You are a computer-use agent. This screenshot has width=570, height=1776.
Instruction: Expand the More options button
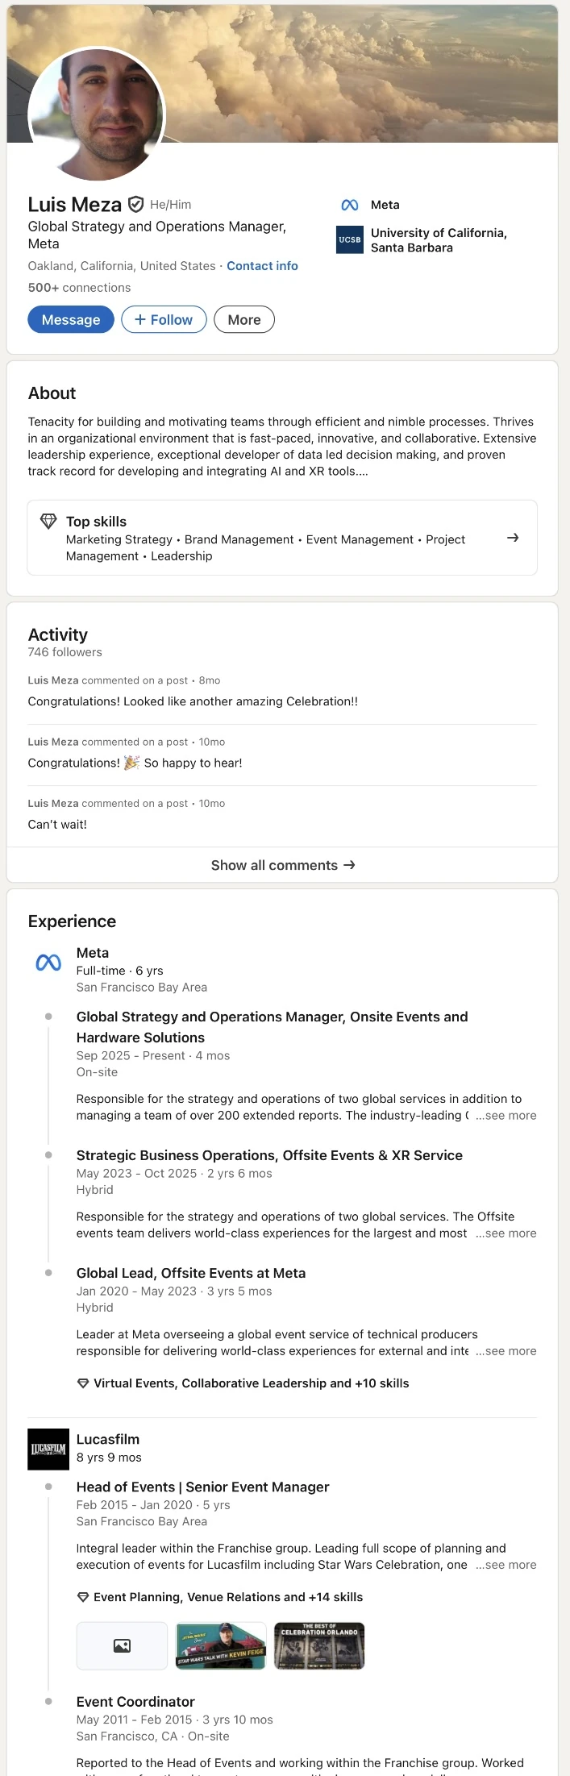click(x=244, y=320)
